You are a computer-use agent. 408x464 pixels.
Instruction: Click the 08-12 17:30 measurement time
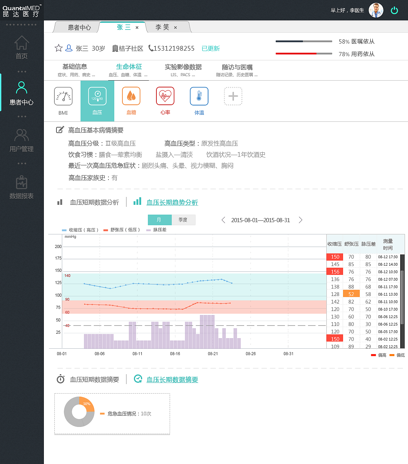point(388,257)
